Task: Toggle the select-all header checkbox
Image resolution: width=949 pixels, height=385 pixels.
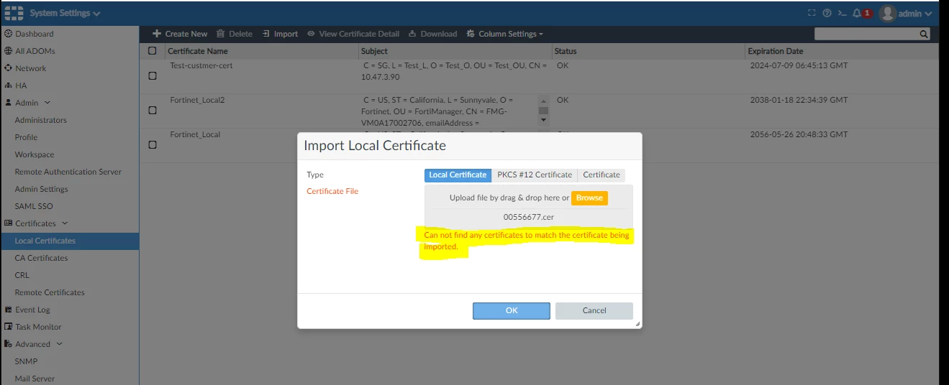Action: tap(152, 51)
